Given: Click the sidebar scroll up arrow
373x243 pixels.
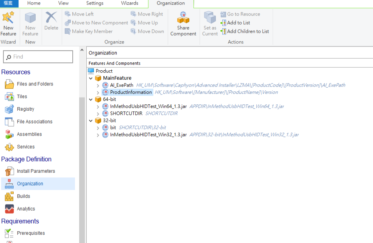Looking at the screenshot, I should tap(82, 50).
